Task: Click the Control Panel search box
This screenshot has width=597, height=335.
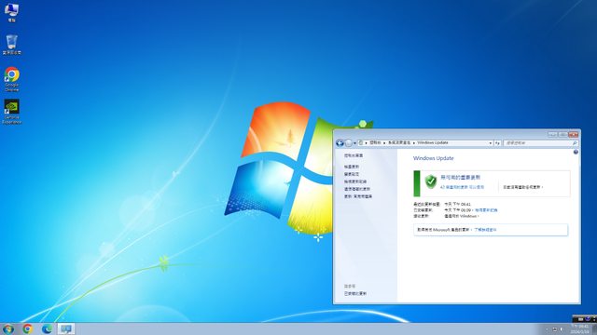Action: pos(540,142)
